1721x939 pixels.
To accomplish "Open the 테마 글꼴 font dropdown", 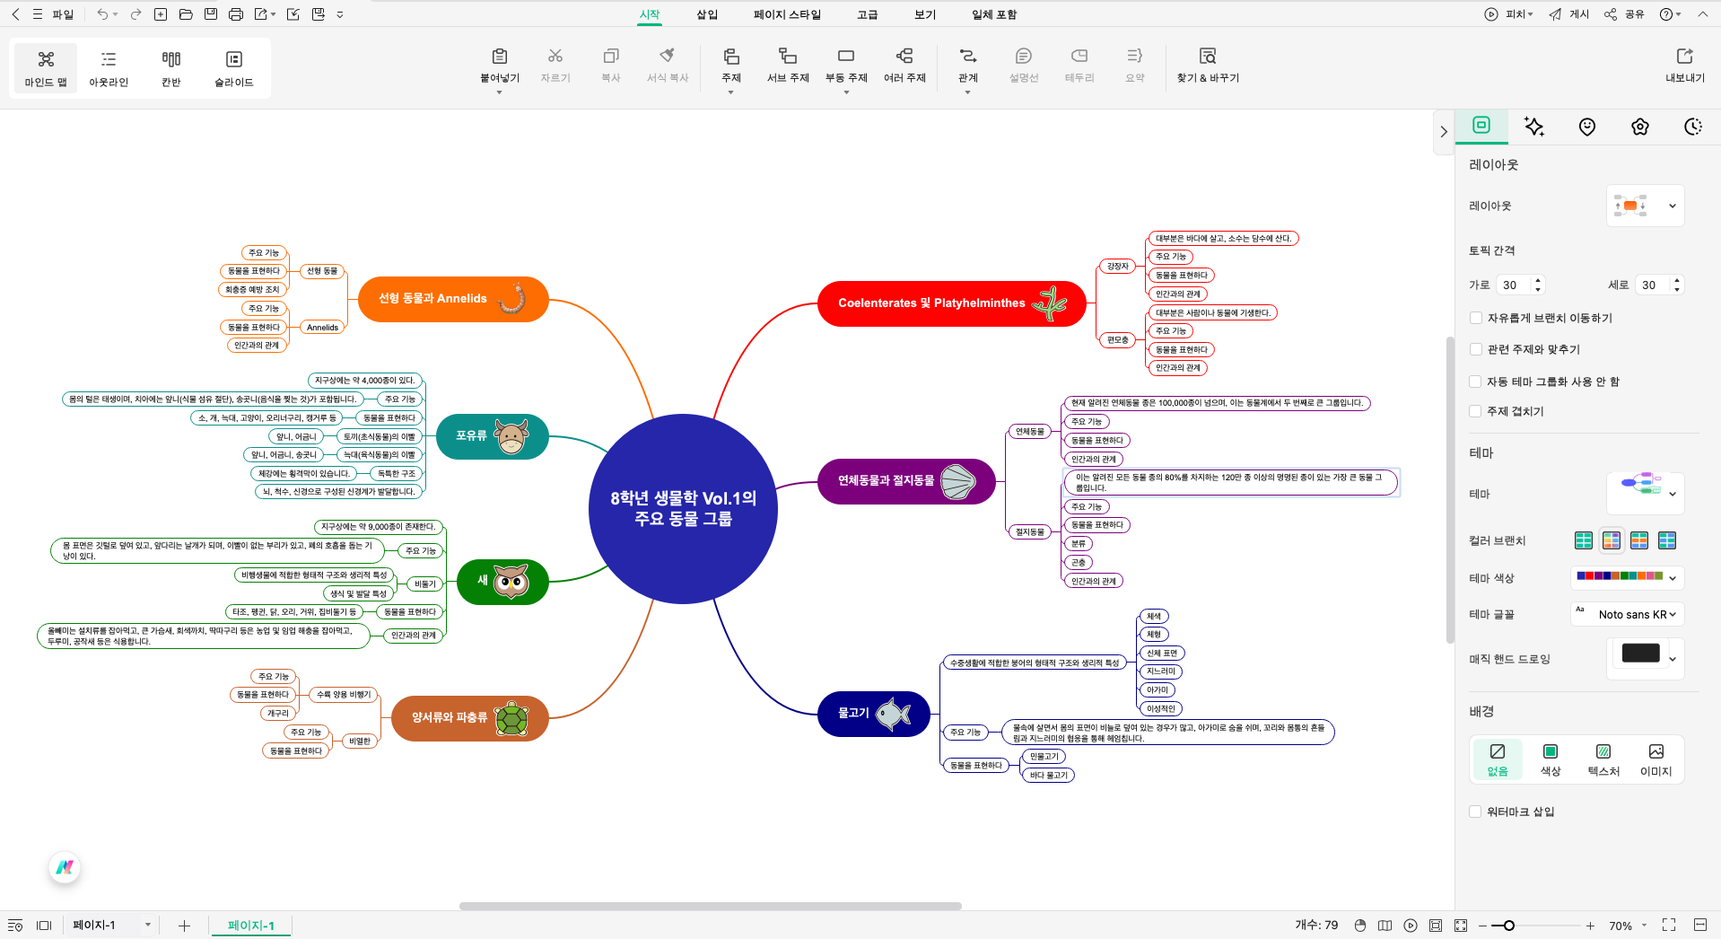I will point(1627,614).
